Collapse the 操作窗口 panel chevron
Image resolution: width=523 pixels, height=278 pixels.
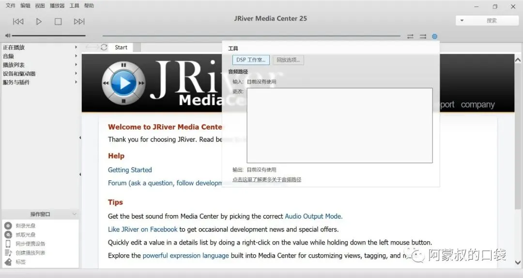point(75,214)
